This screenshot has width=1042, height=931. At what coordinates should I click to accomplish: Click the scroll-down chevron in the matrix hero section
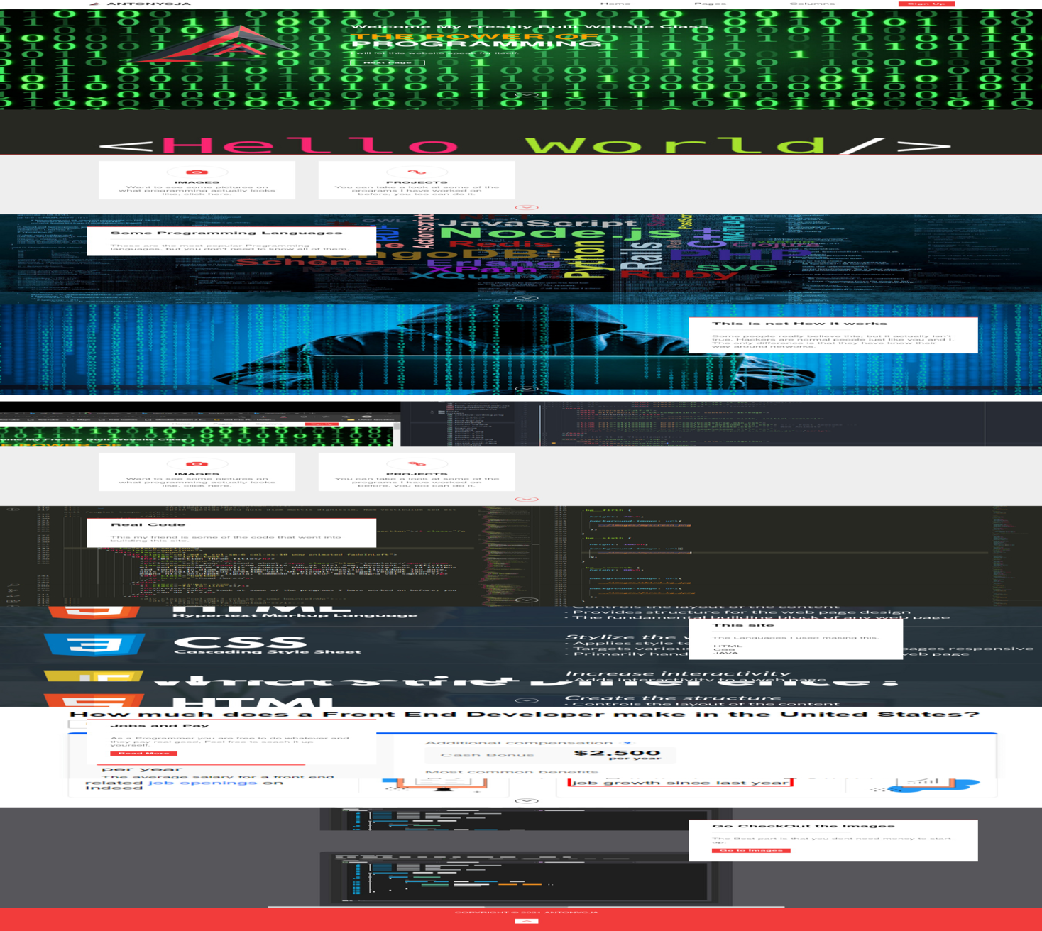click(x=526, y=94)
